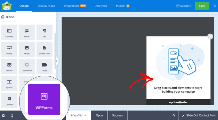This screenshot has height=120, width=218.
Task: Switch to the Display Rules tab
Action: tap(46, 6)
